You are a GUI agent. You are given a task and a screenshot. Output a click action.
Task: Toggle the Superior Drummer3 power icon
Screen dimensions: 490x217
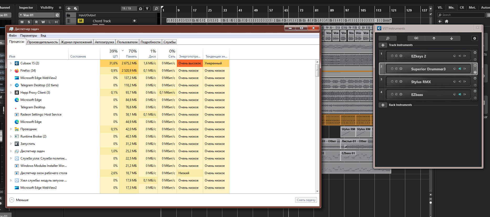(392, 69)
